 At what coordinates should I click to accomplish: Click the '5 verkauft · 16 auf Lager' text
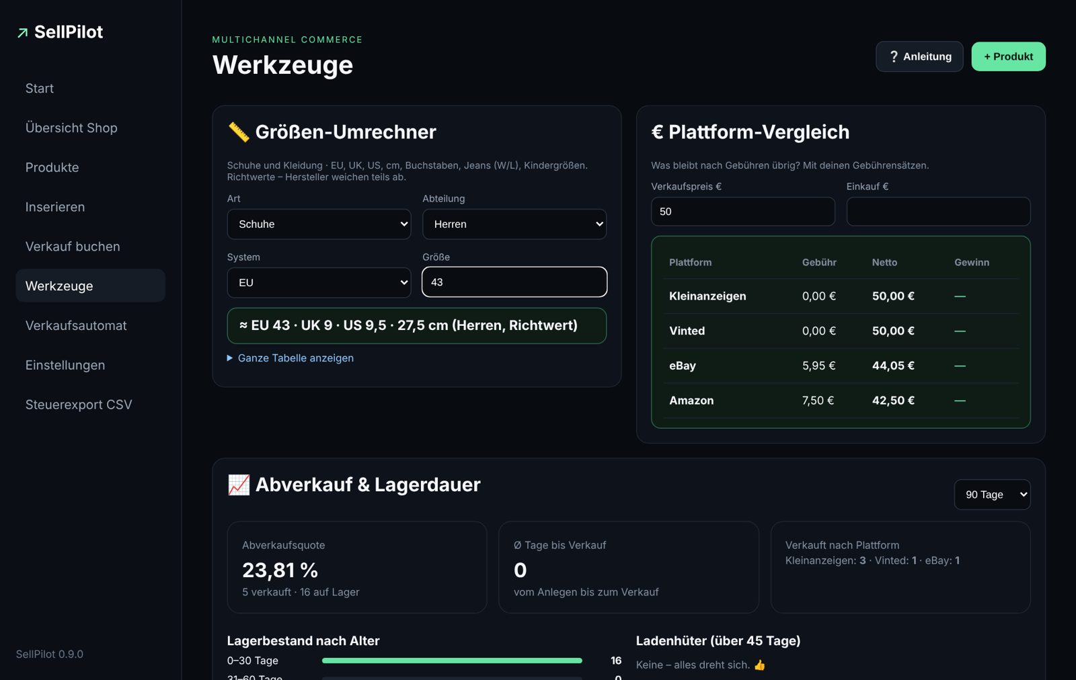tap(301, 592)
